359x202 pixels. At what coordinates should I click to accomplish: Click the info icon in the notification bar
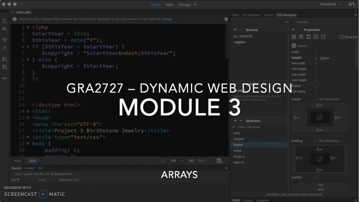15,19
